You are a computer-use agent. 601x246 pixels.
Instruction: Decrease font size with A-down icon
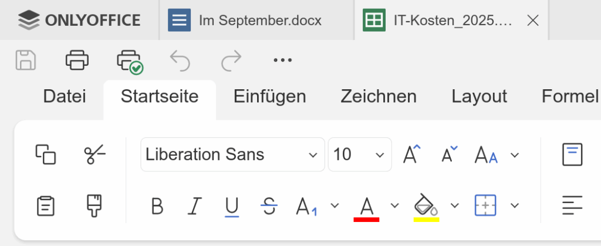450,154
